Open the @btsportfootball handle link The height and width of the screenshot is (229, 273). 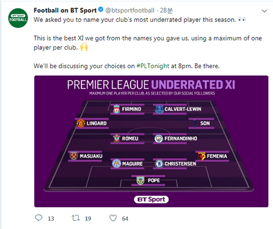pos(130,11)
